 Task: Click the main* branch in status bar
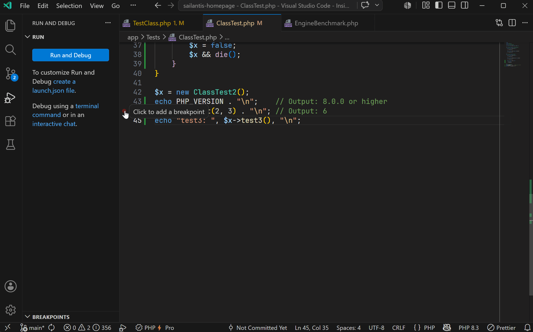[x=33, y=327]
